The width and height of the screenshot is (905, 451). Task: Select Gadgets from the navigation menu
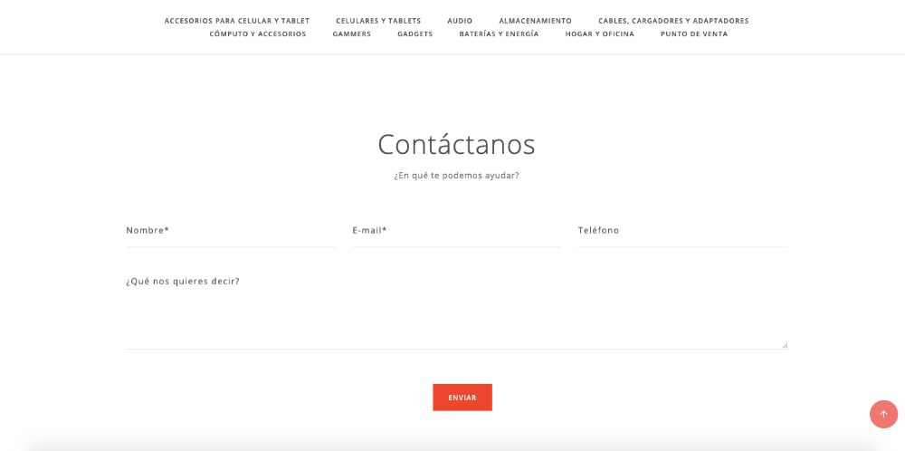pyautogui.click(x=415, y=34)
